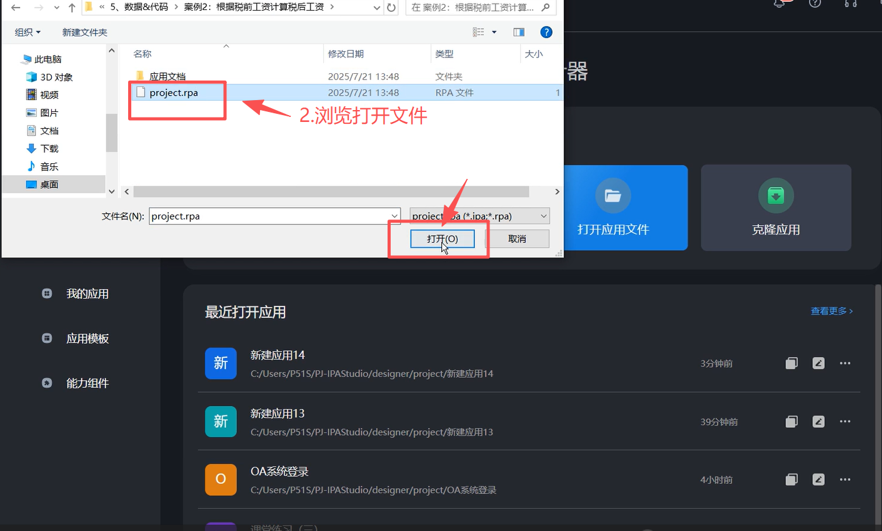Viewport: 882px width, 531px height.
Task: More options for OA系统登录
Action: pyautogui.click(x=845, y=480)
